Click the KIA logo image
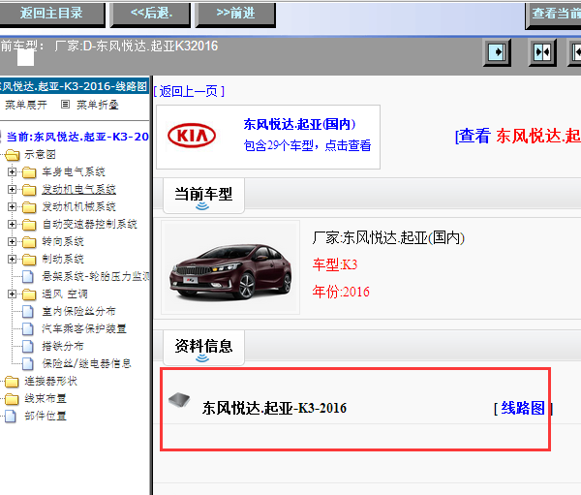The width and height of the screenshot is (581, 495). (192, 136)
